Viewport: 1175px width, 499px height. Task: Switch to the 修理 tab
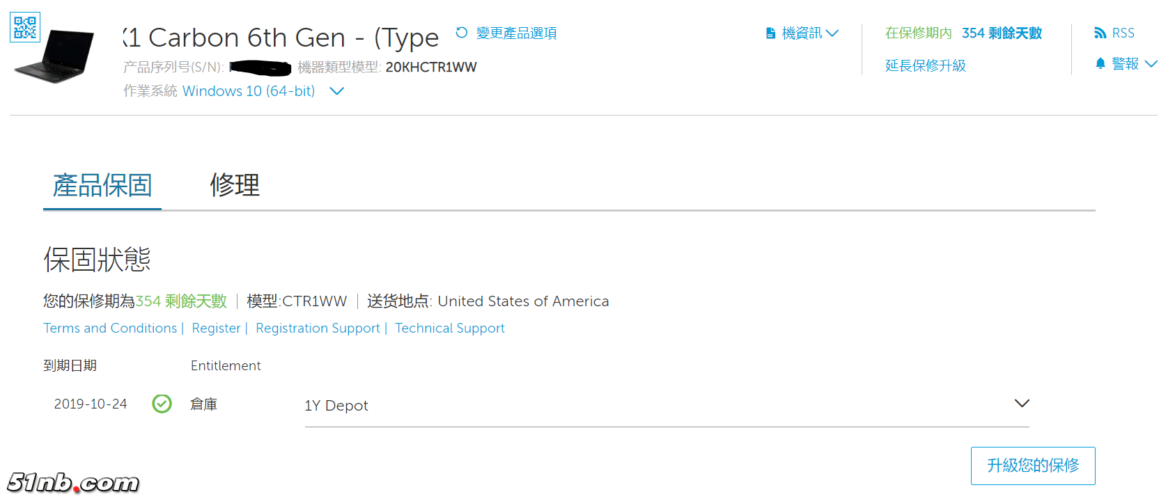click(x=235, y=186)
